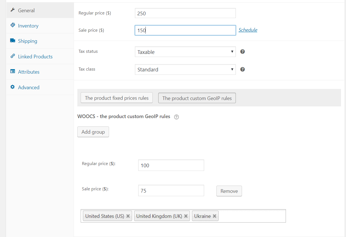Click the 'United Kingdom (UK)' tag text
Viewport: 346px width, 237px height.
tap(159, 216)
